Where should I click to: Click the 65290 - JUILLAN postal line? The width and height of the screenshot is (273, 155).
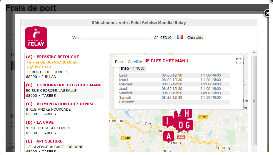(x=41, y=77)
